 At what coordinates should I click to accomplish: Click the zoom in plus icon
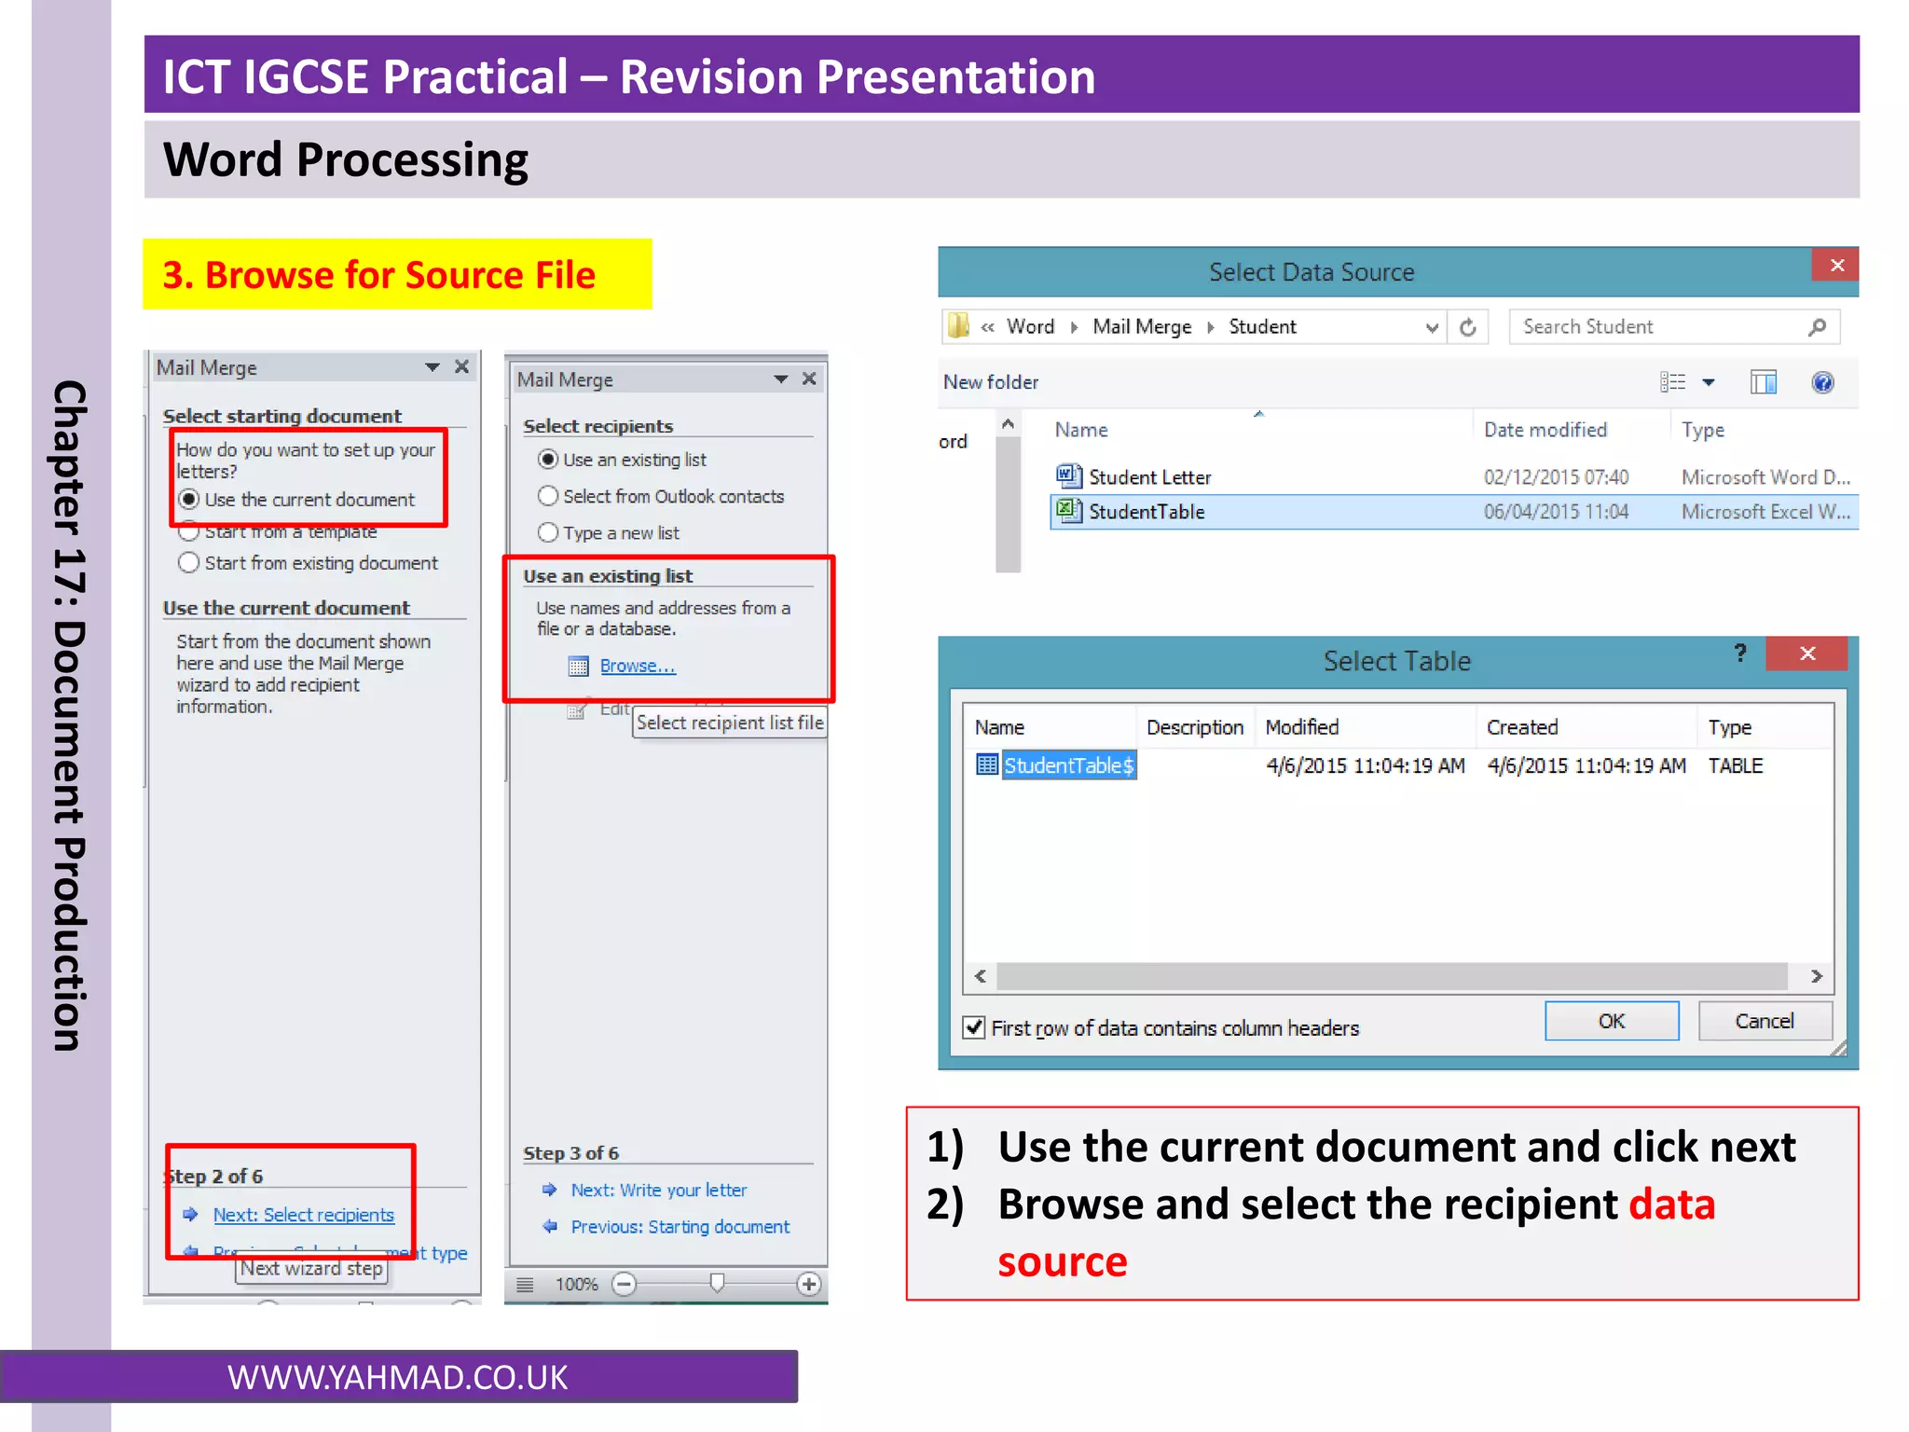(x=809, y=1284)
